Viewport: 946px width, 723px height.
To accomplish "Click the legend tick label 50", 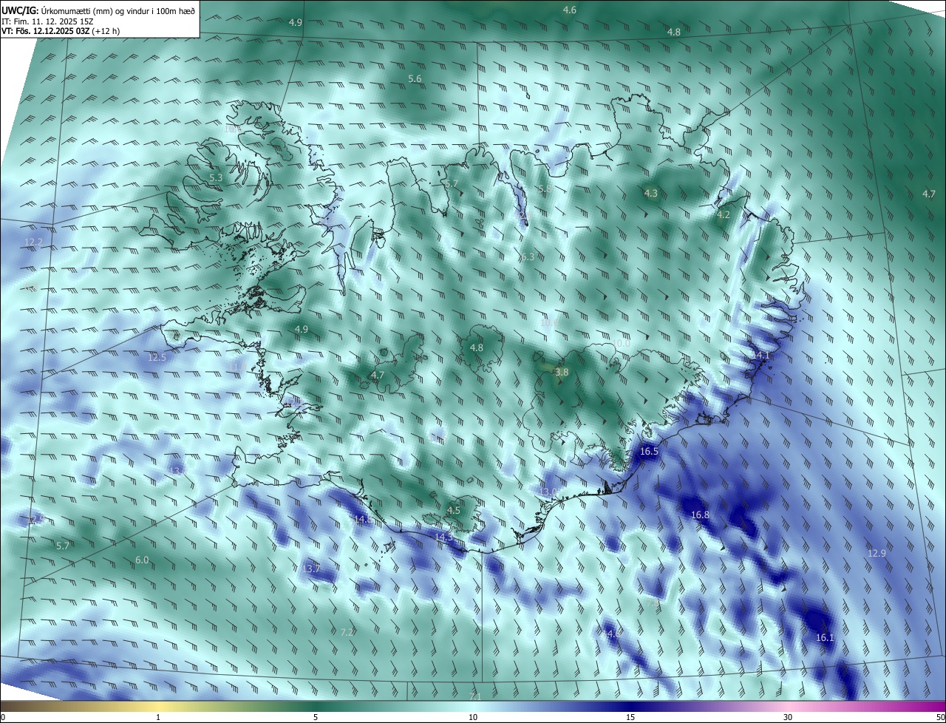I will click(x=940, y=717).
